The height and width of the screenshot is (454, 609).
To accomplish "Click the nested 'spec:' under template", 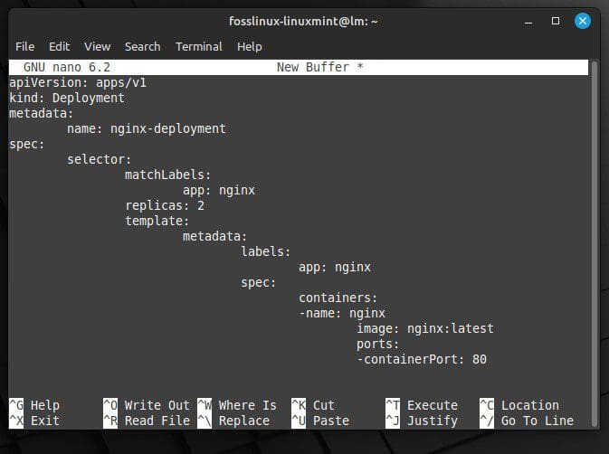I will 258,282.
